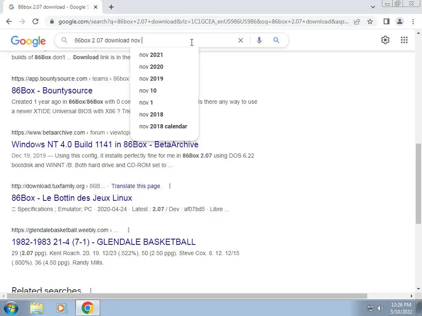This screenshot has height=316, width=422.
Task: Click Translate this page link
Action: coord(136,186)
